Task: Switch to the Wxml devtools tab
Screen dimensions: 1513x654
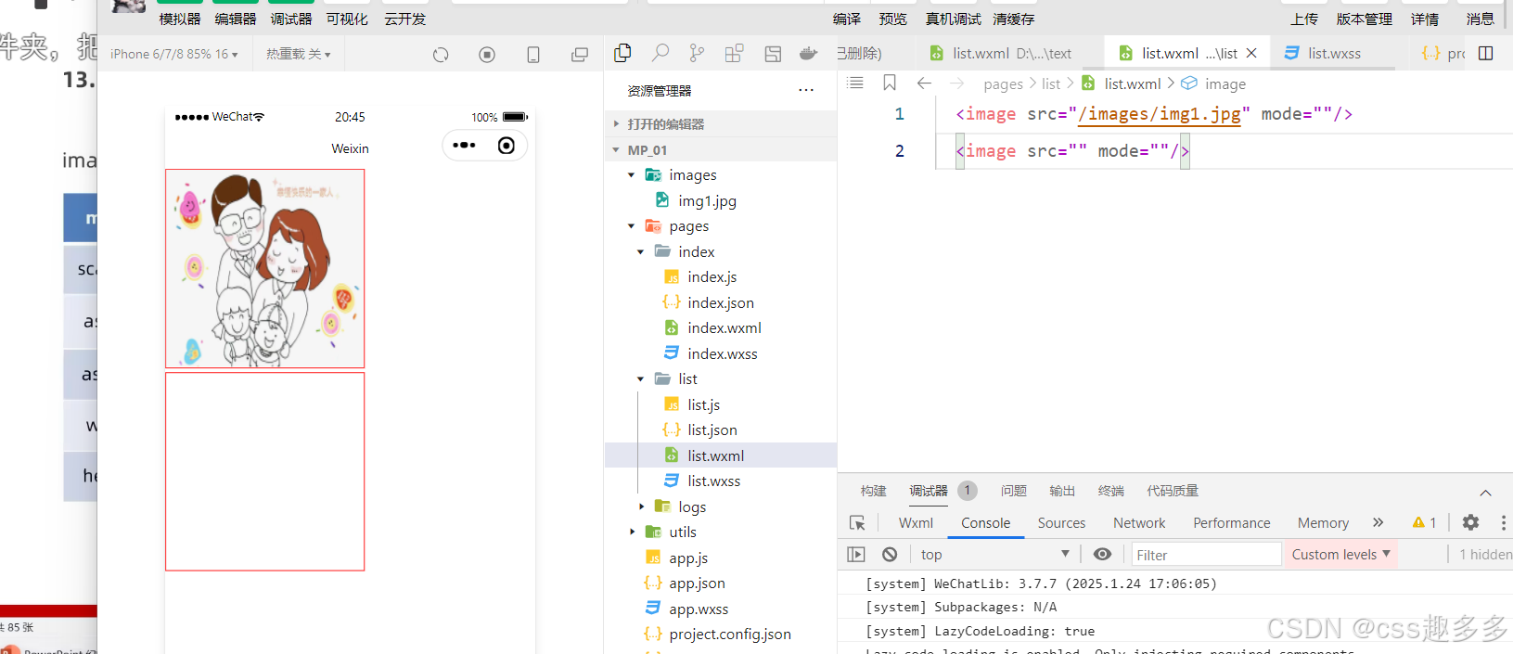Action: 916,523
